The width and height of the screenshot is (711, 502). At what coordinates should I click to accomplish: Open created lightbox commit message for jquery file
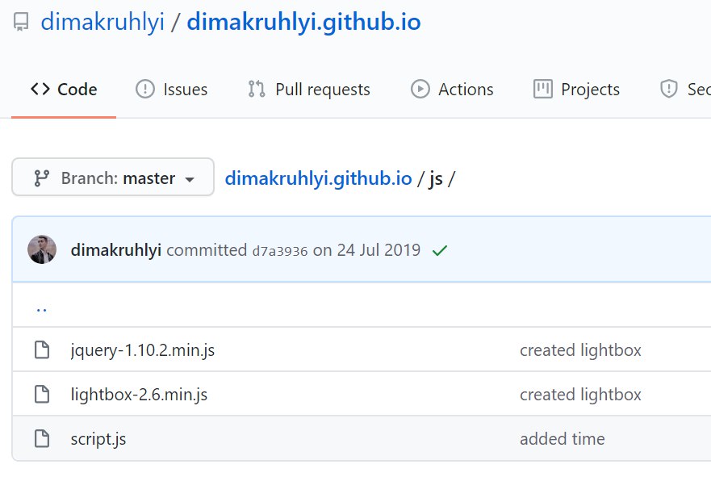(x=580, y=350)
